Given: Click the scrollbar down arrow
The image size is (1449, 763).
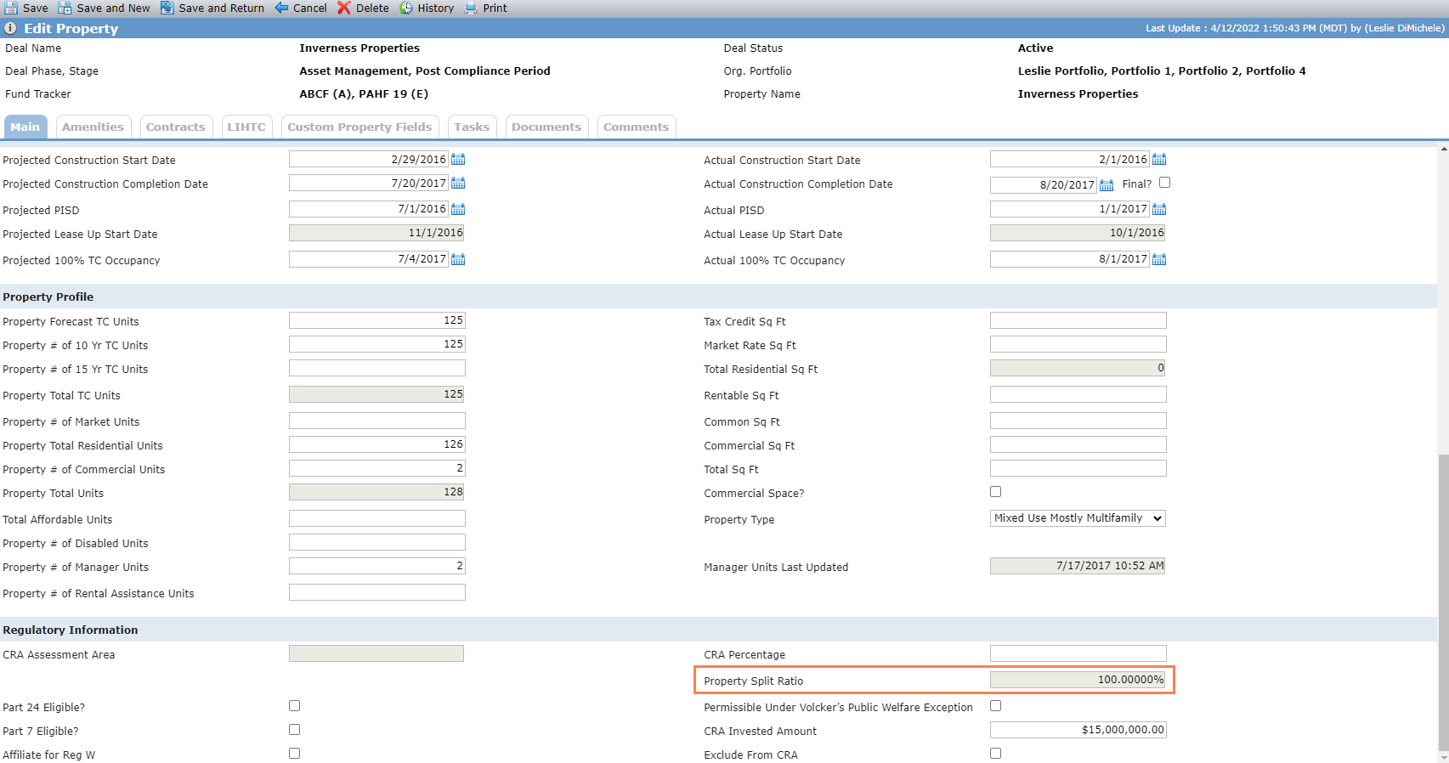Looking at the screenshot, I should click(1443, 756).
